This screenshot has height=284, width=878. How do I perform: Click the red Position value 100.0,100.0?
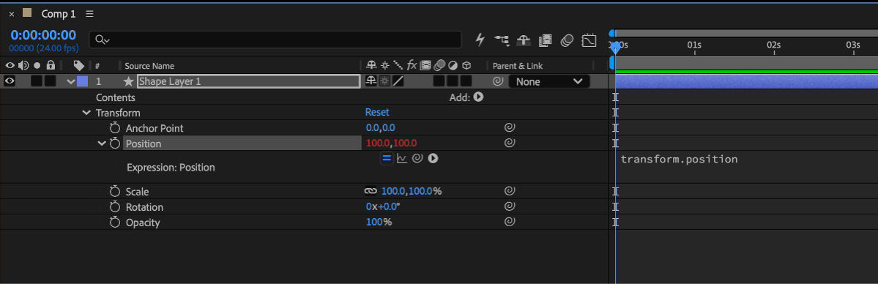391,143
